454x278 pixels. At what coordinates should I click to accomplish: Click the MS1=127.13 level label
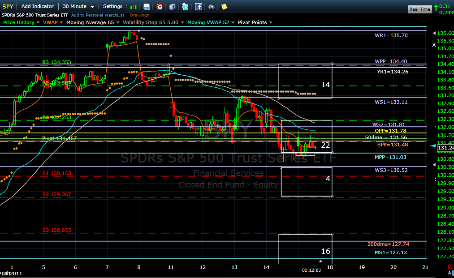pos(391,252)
